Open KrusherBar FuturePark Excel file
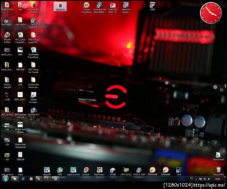227x189 pixels. tap(34, 53)
